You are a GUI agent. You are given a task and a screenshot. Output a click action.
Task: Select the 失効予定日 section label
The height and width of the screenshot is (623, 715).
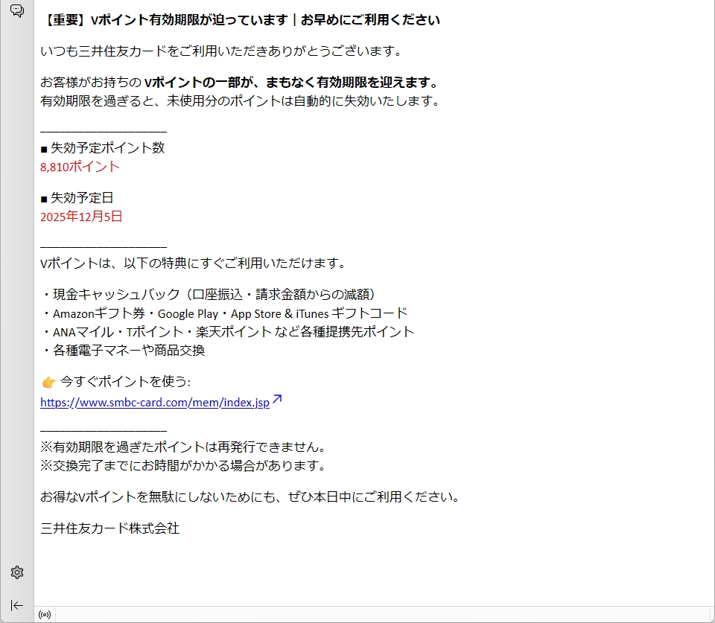(x=82, y=198)
